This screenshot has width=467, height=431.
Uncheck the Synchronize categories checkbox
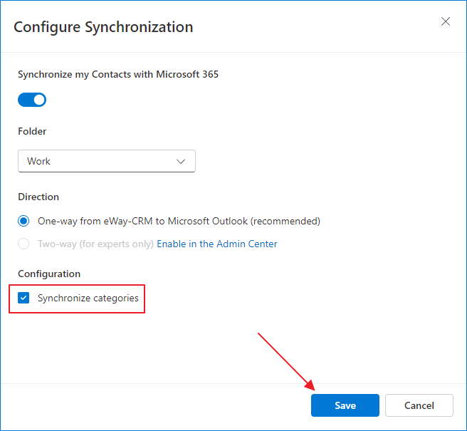click(x=23, y=298)
